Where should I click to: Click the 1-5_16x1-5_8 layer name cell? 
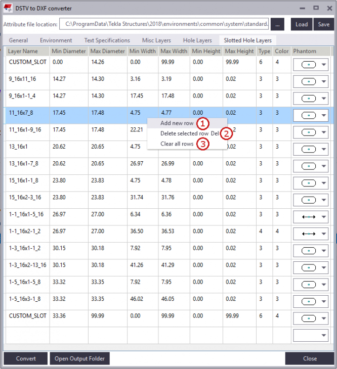pos(28,285)
